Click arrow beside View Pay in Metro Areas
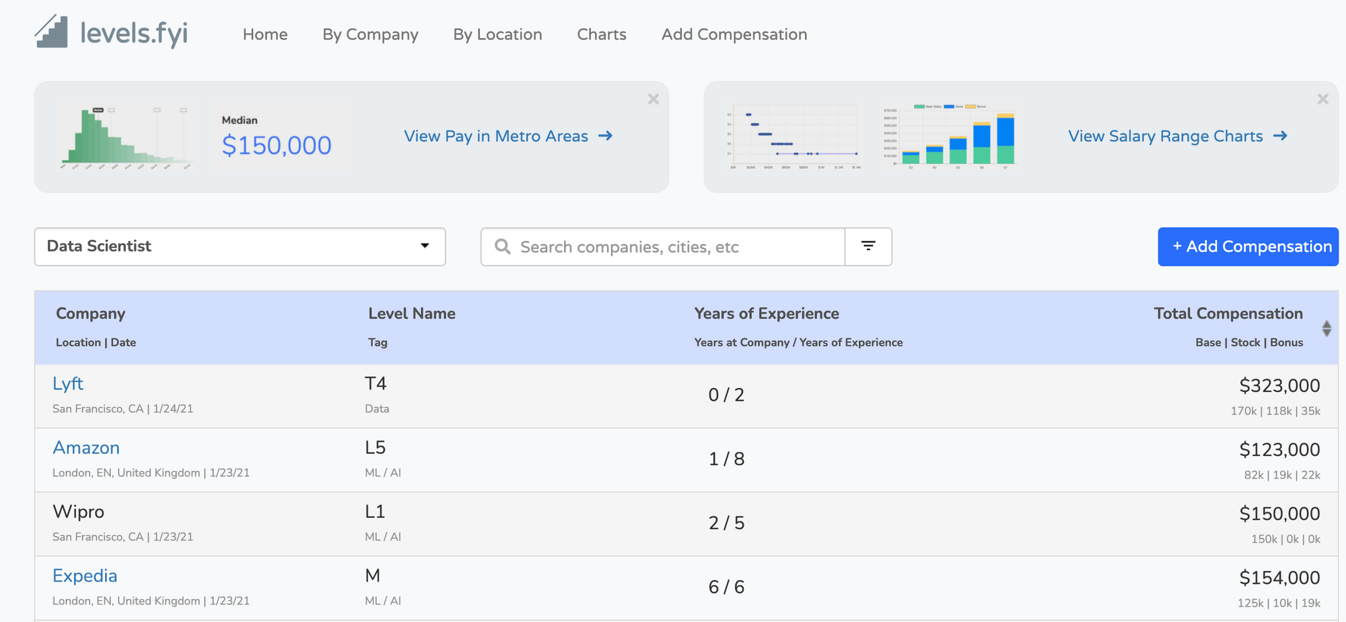Viewport: 1346px width, 622px height. coord(606,136)
